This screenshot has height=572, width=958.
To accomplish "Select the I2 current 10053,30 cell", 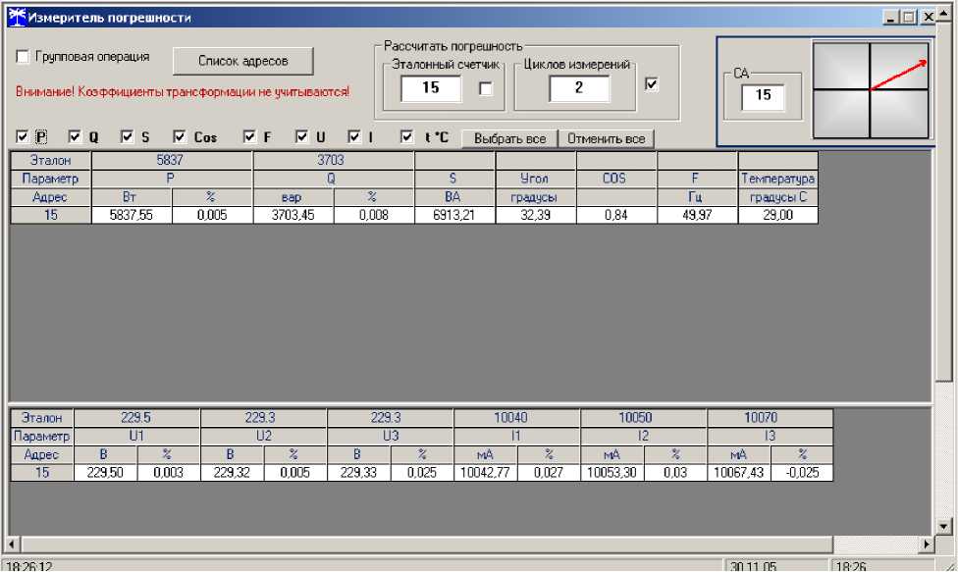I will click(x=612, y=473).
